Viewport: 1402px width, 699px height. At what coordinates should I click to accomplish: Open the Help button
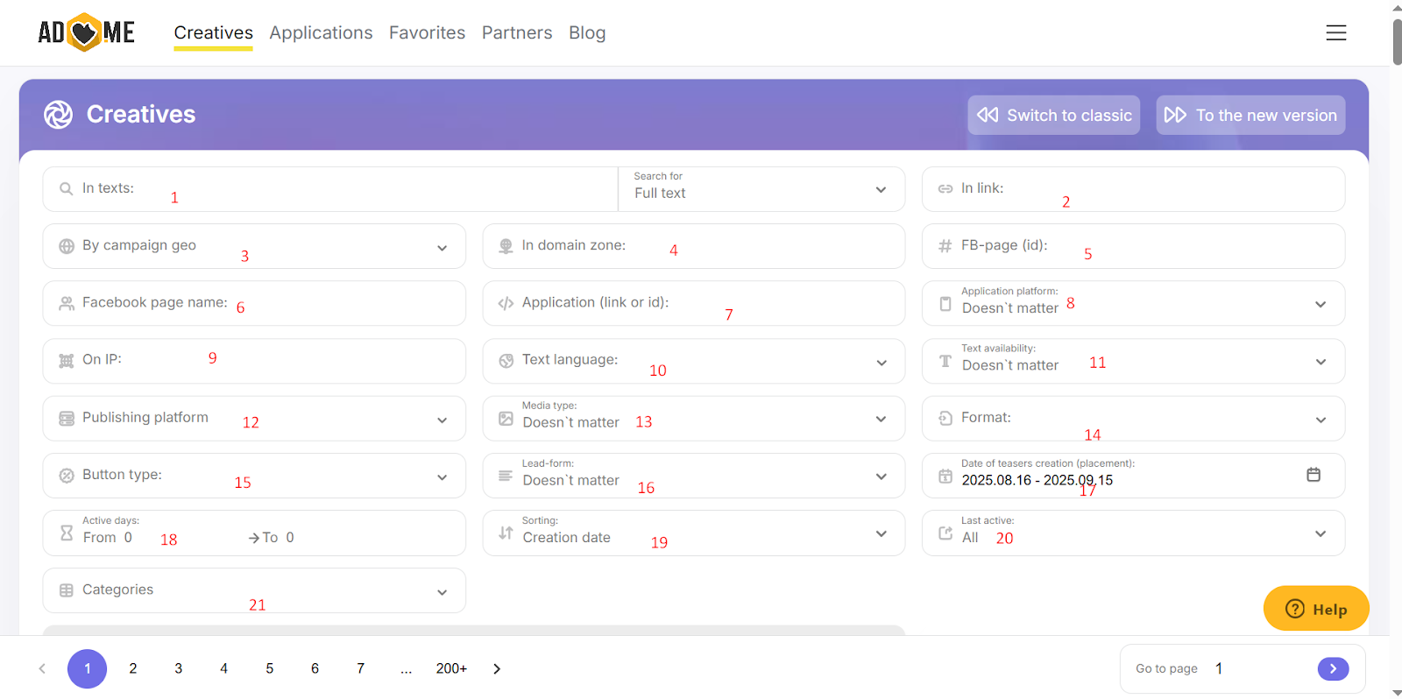tap(1315, 609)
